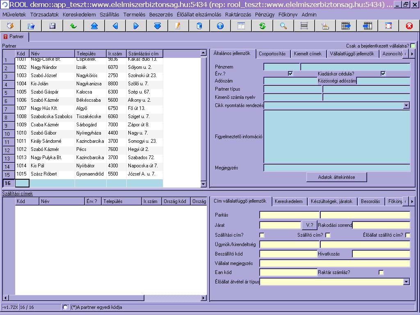The height and width of the screenshot is (315, 420).
Task: Click the pencil edit note icon
Action: pyautogui.click(x=178, y=26)
